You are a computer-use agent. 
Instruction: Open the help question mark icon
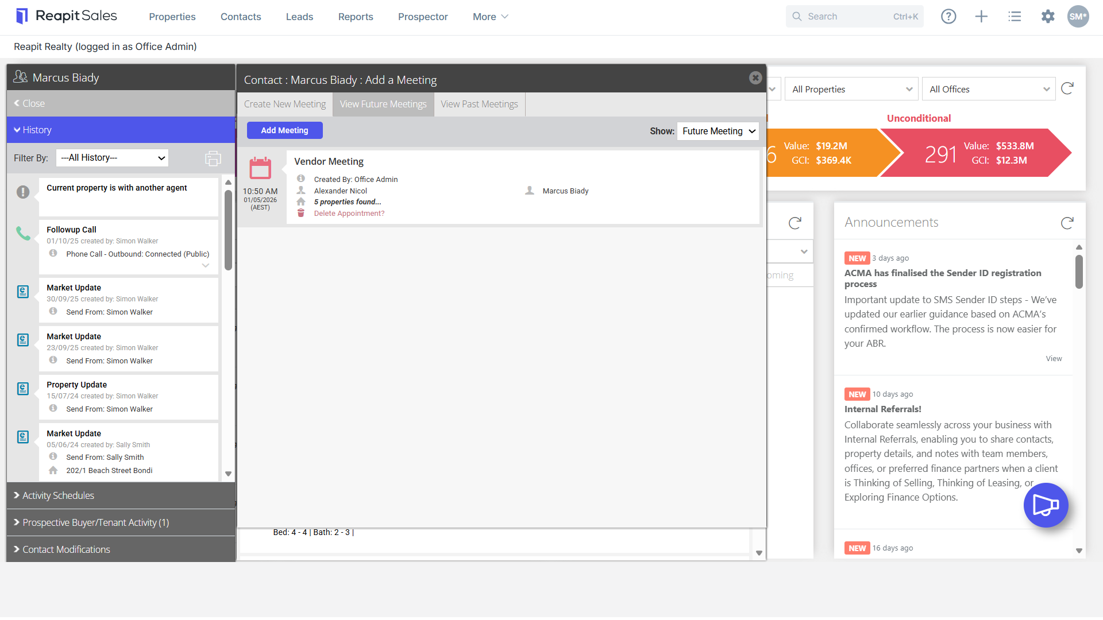pyautogui.click(x=948, y=17)
